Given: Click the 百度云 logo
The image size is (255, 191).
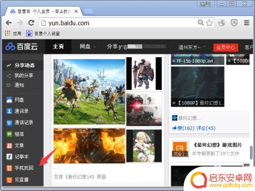Looking at the screenshot, I should click(21, 46).
